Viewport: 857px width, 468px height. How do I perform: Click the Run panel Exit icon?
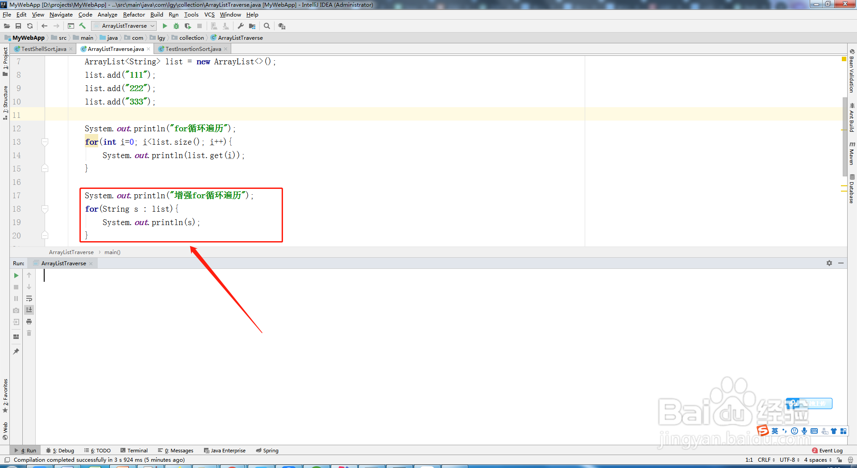coord(16,322)
